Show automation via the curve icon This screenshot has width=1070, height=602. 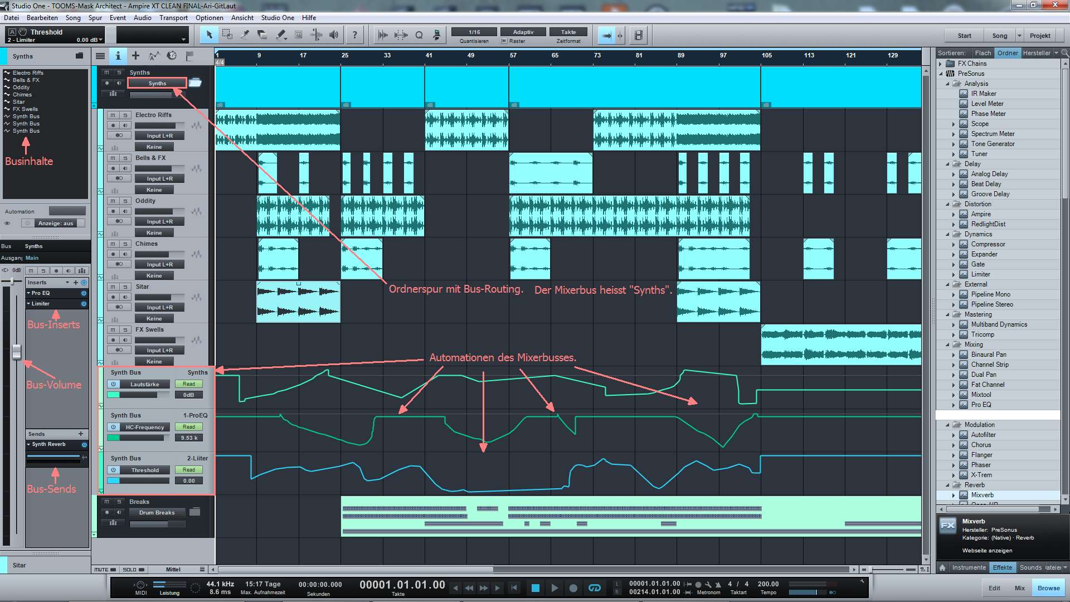click(154, 56)
